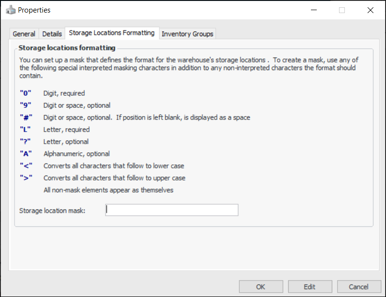The image size is (386, 297).
Task: Close the Properties dialog
Action: [x=371, y=10]
